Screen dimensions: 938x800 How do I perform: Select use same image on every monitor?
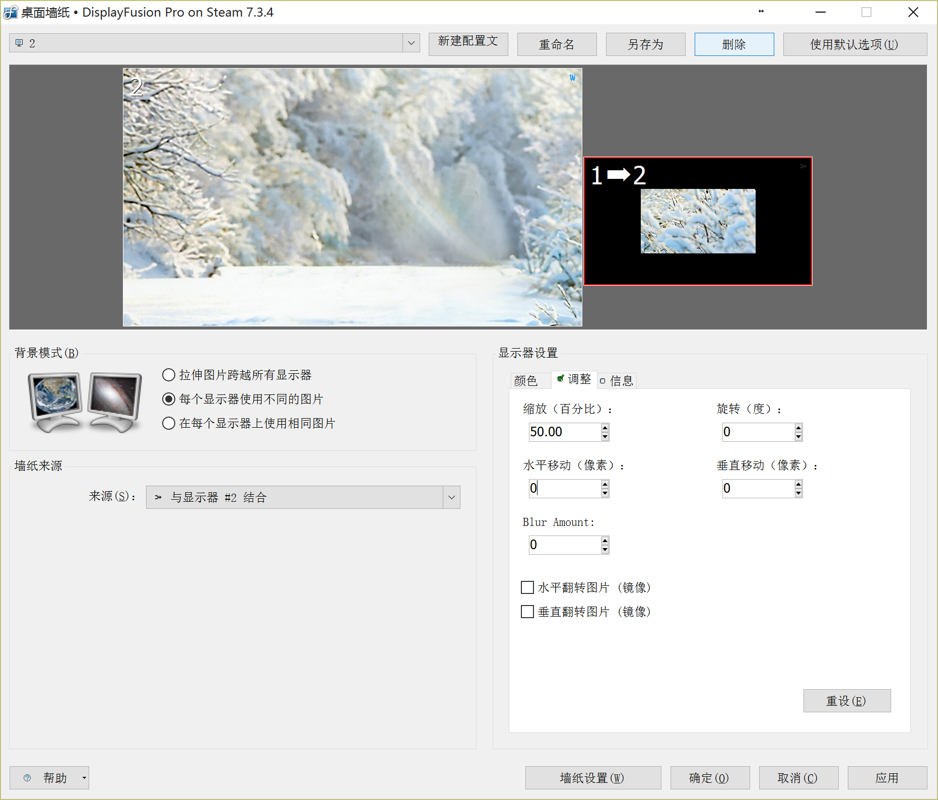(169, 424)
